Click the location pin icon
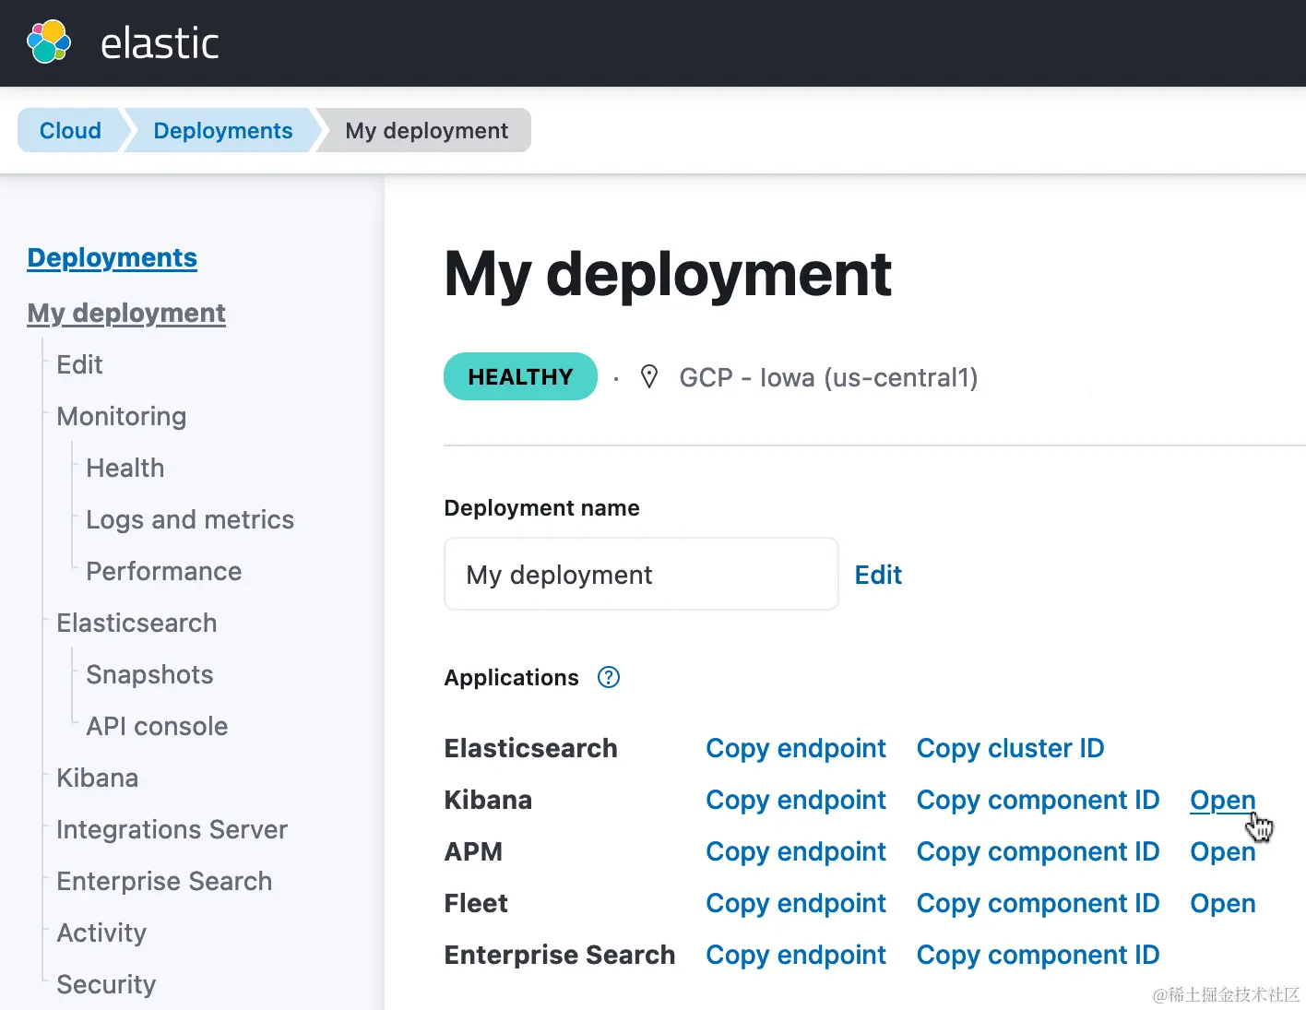1306x1010 pixels. (x=649, y=376)
